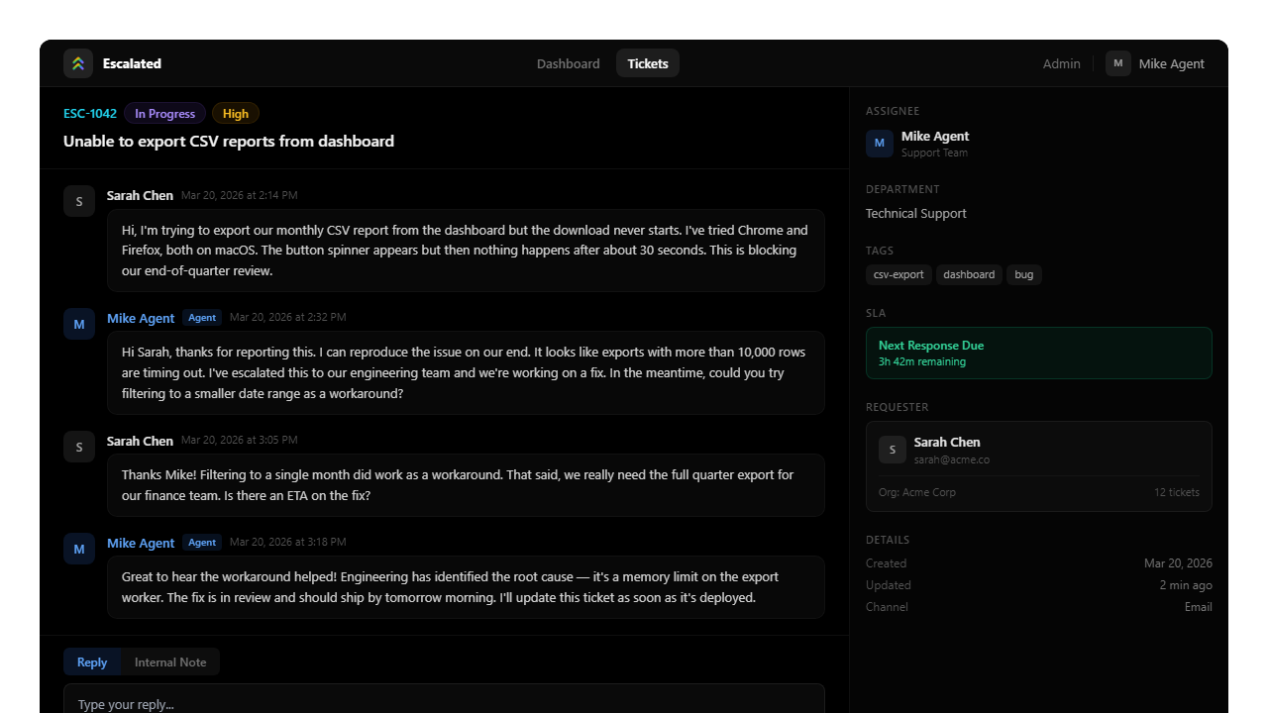1268x713 pixels.
Task: Go to the Tickets navigation item
Action: (x=648, y=63)
